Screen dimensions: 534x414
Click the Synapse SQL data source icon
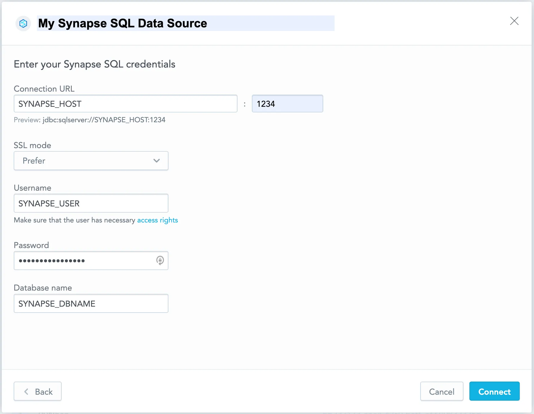point(23,23)
